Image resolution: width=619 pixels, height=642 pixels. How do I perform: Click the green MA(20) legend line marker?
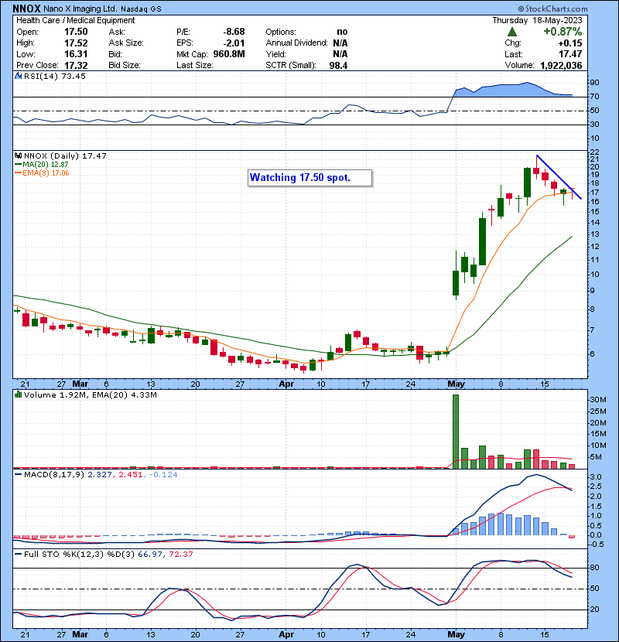click(18, 165)
